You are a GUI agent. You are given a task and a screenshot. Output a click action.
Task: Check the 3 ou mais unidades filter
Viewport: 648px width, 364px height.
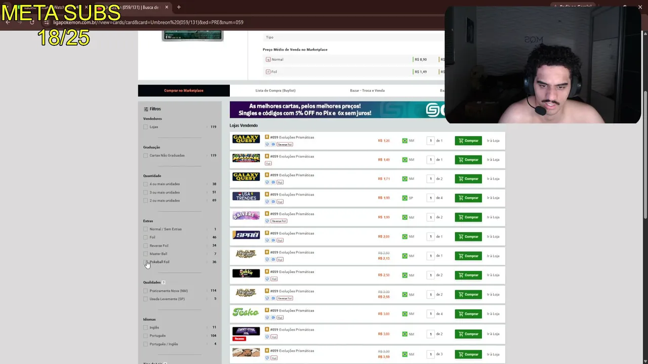[x=146, y=193]
